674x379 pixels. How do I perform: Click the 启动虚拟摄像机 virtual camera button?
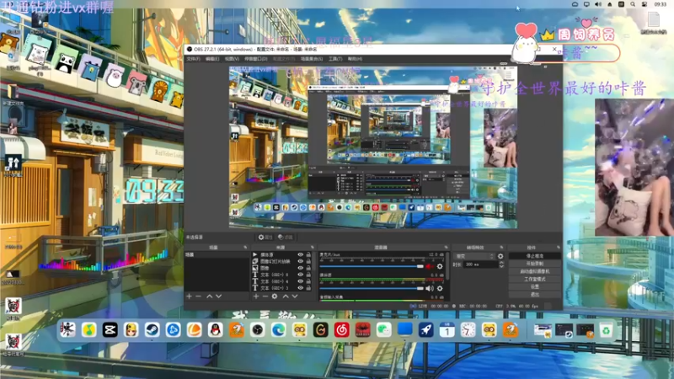click(535, 271)
